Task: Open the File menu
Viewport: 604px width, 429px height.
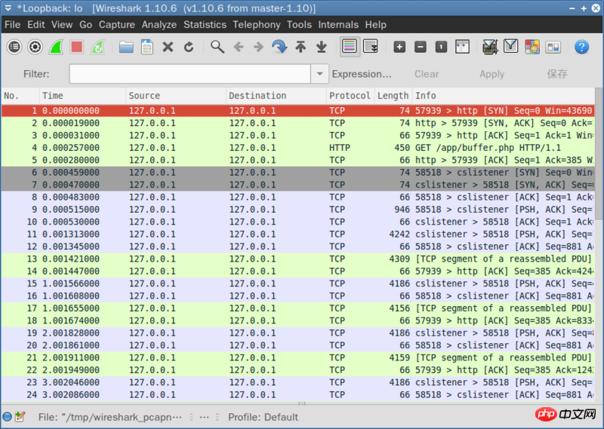Action: click(12, 25)
